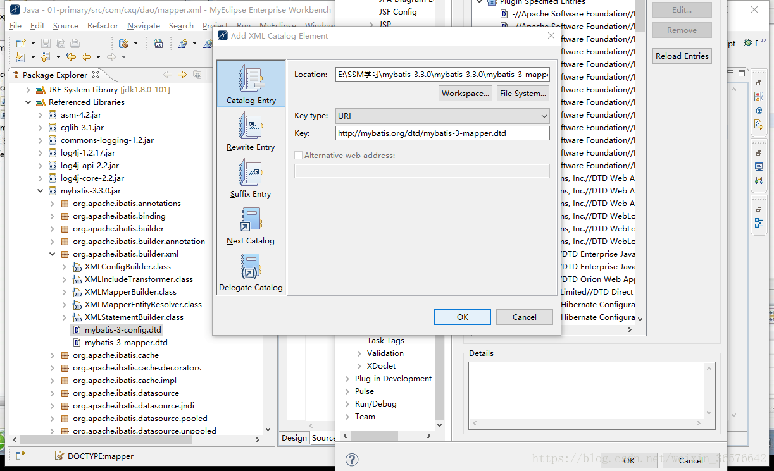Select log4j-1.2.17.jar in Package Explorer
Viewport: 774px width, 471px height.
pyautogui.click(x=88, y=153)
